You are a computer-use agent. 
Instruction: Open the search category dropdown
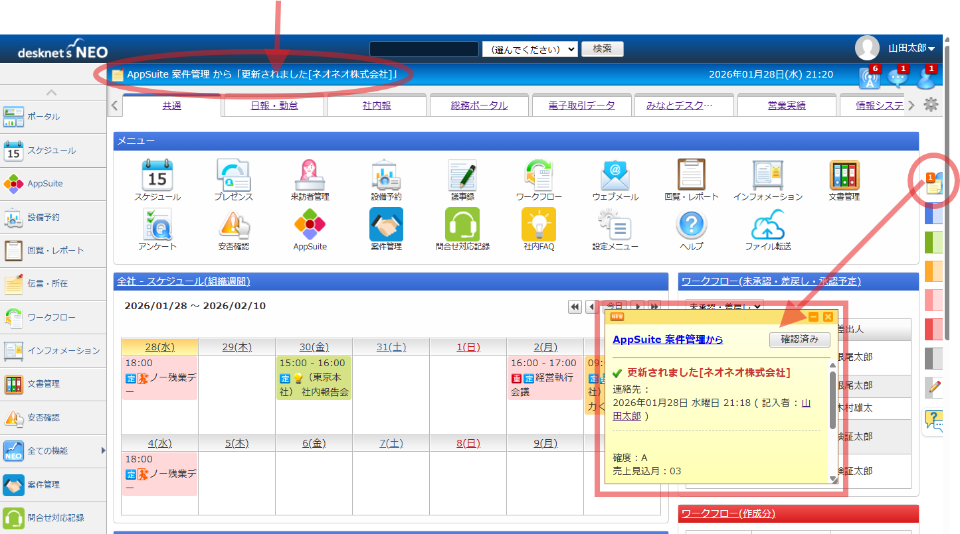(x=530, y=49)
